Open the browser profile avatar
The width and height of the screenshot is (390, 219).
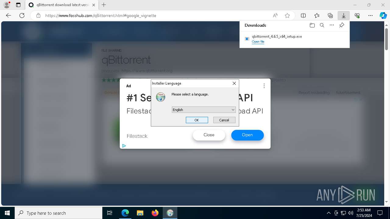(7, 5)
